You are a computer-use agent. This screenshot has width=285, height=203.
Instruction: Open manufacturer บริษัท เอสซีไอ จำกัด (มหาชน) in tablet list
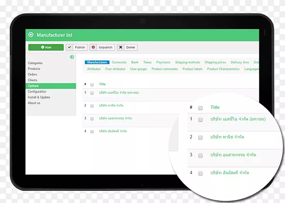(119, 93)
